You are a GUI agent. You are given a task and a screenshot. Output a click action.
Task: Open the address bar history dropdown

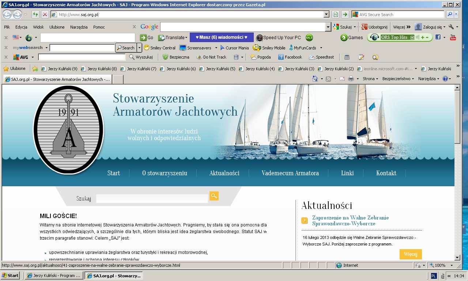[x=327, y=14]
